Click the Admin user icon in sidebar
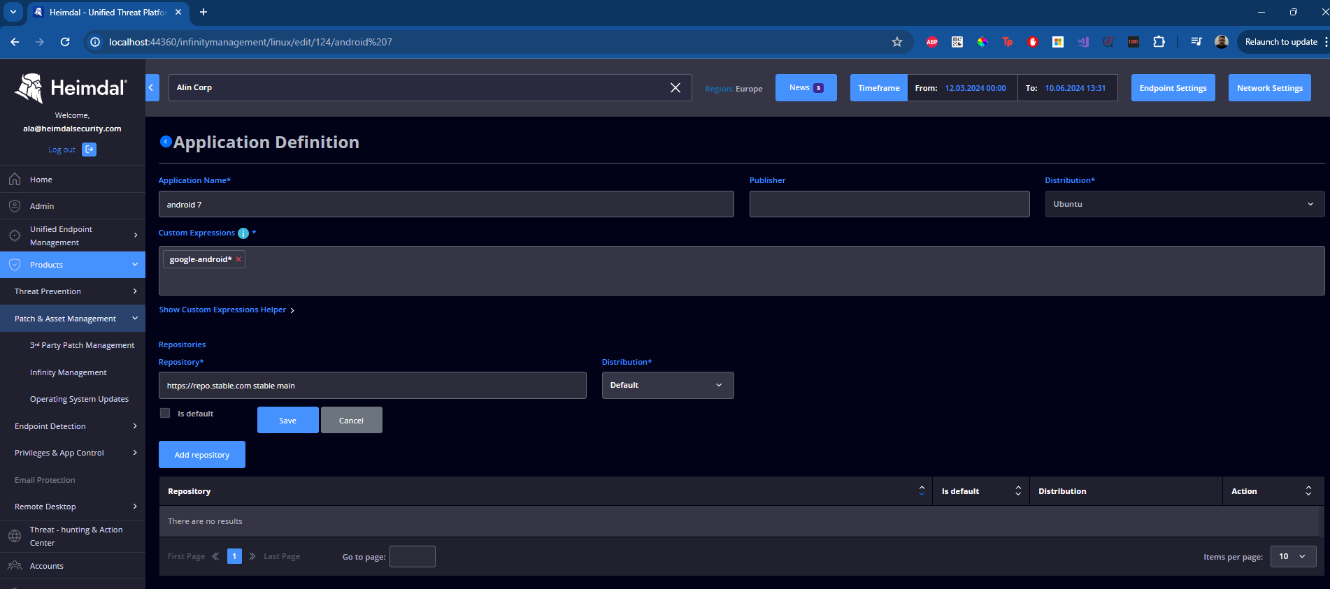Viewport: 1330px width, 589px height. (15, 206)
